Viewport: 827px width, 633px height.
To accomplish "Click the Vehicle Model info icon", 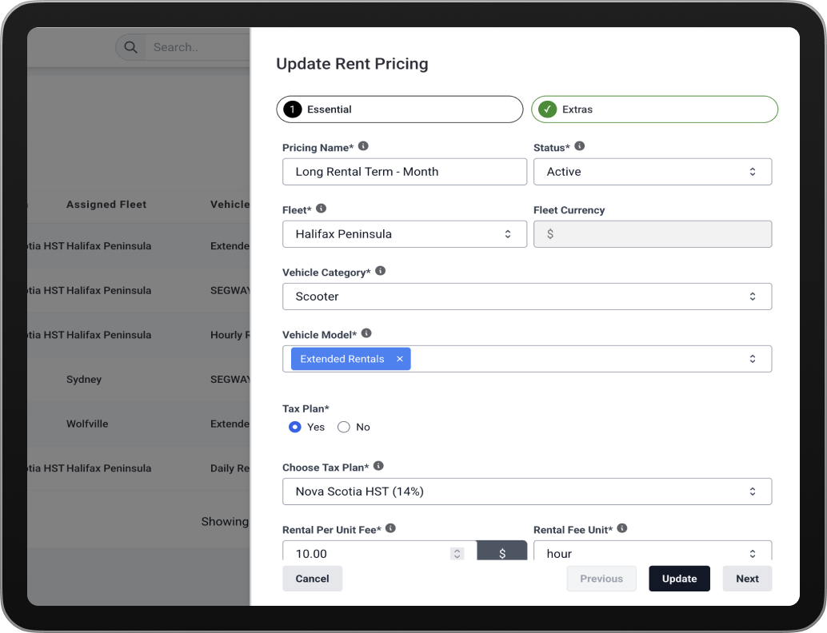I will (366, 333).
